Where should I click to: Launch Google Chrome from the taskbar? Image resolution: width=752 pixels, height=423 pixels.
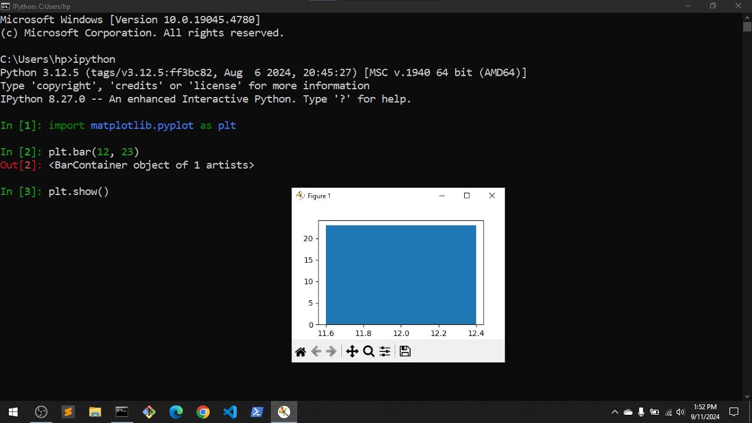[203, 412]
